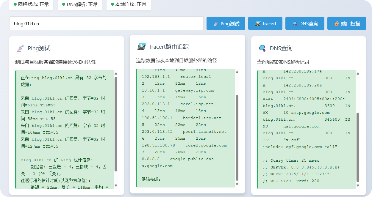Click the magnifier icon beside DNS查询 panel title

(262, 48)
